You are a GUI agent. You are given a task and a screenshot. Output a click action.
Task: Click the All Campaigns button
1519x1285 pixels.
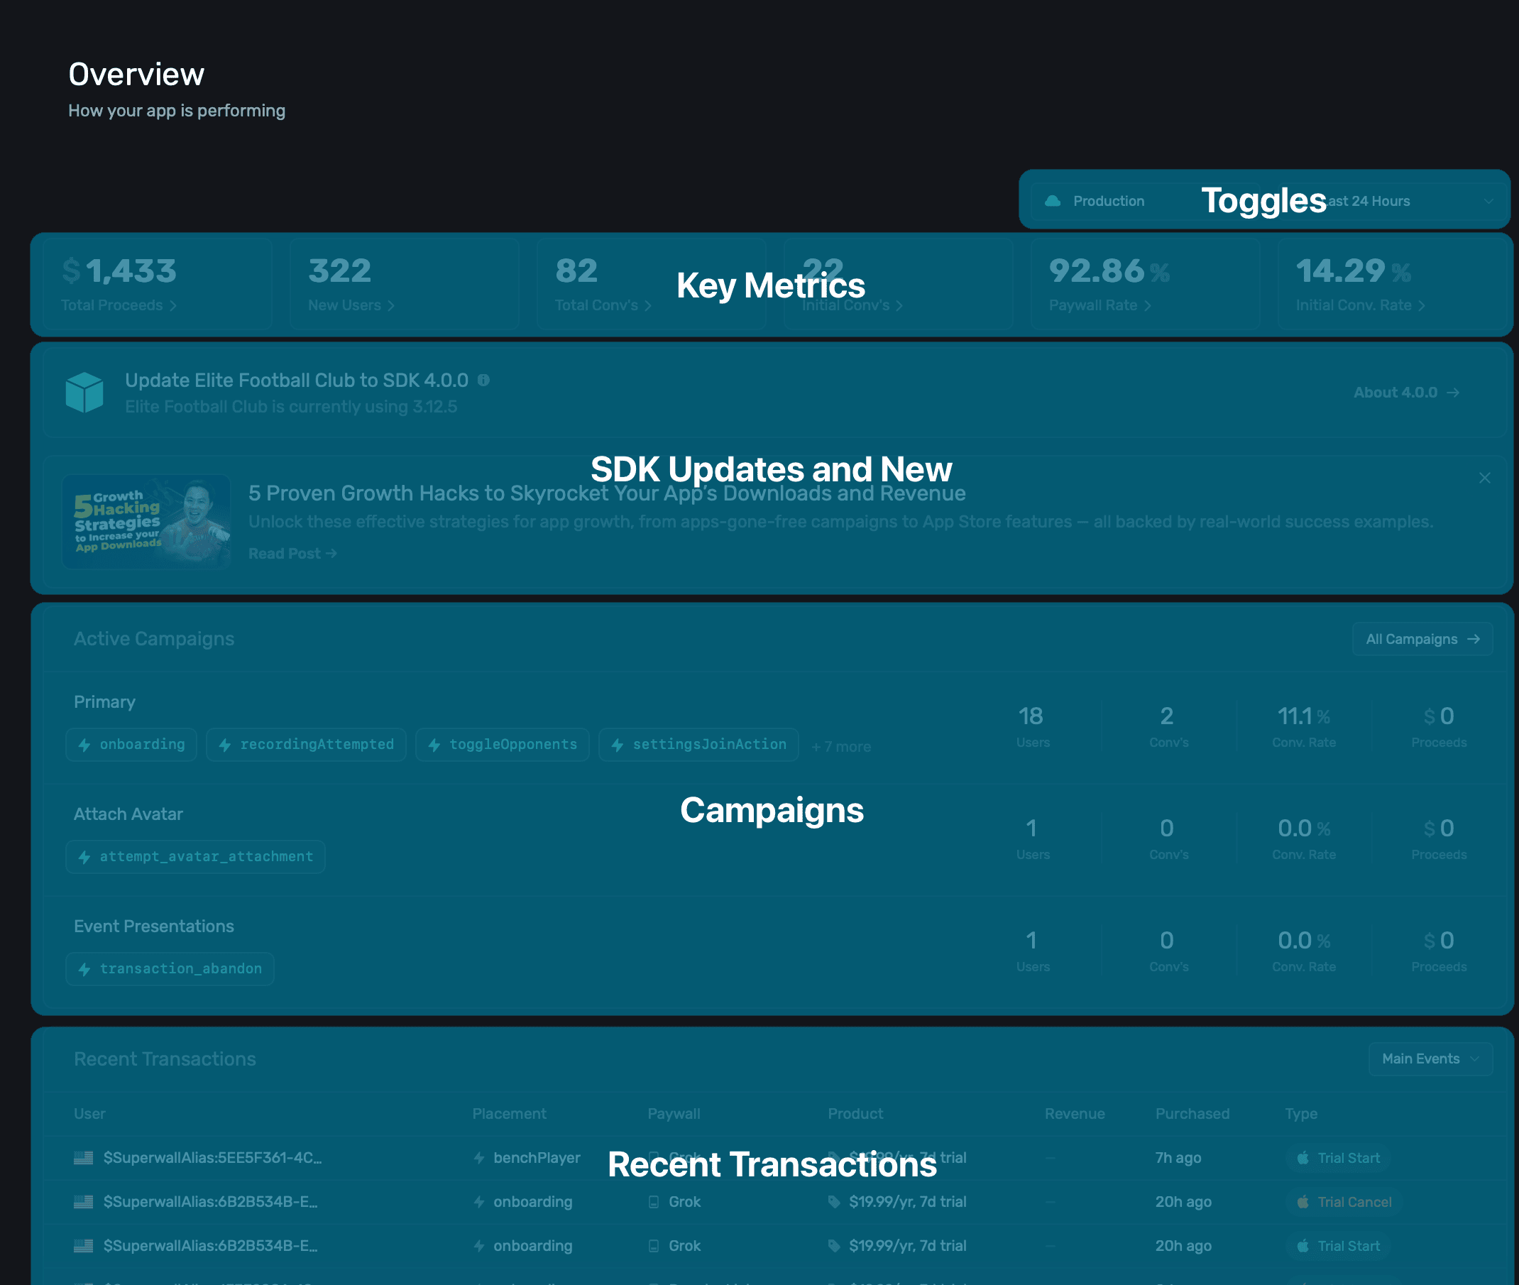(x=1422, y=639)
